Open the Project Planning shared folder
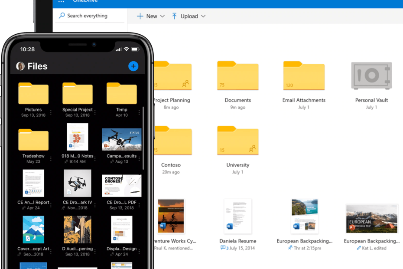403x269 pixels. [x=173, y=75]
